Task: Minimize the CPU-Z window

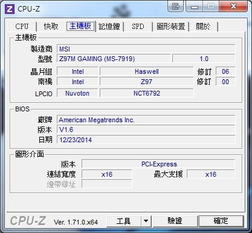Action: pos(195,7)
